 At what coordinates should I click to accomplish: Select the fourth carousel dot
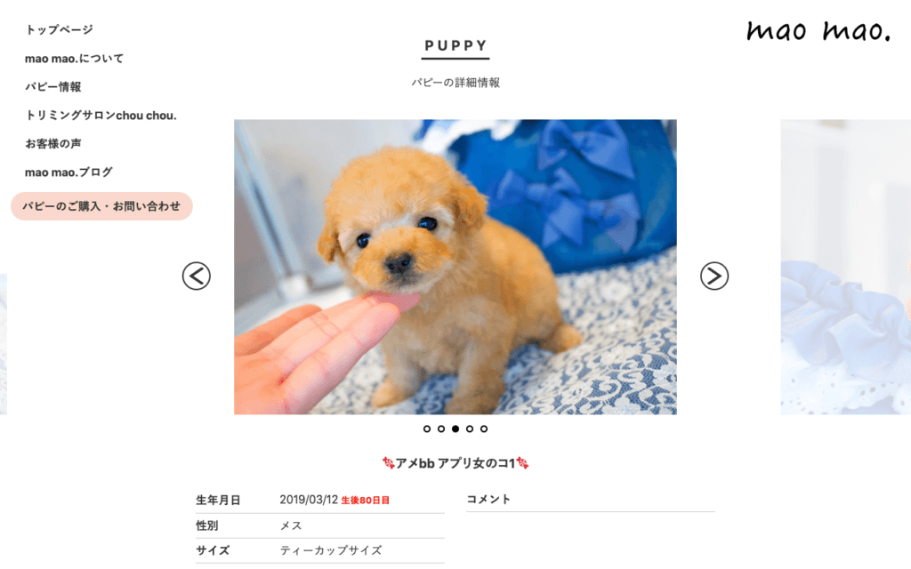pos(470,429)
